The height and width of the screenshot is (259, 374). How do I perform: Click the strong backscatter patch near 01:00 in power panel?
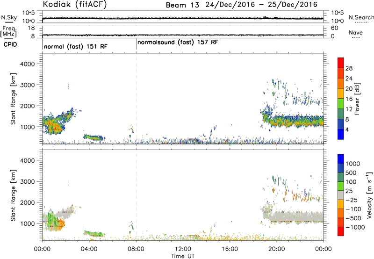point(54,124)
